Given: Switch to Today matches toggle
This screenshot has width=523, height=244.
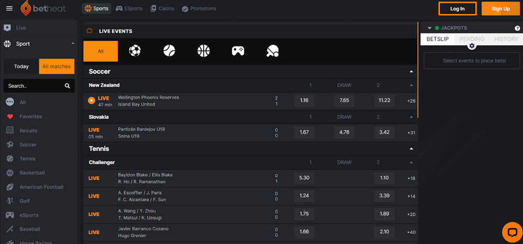Looking at the screenshot, I should (21, 66).
